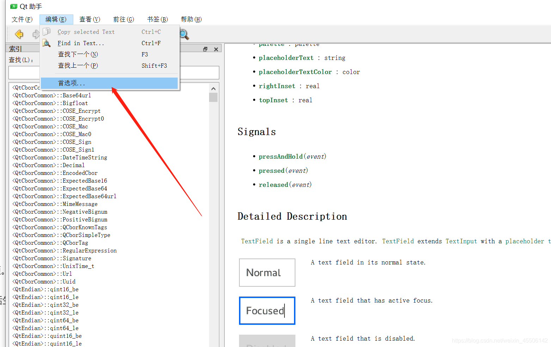Select <QtCborCommon>::ExpectedBase64url entry

(65, 196)
